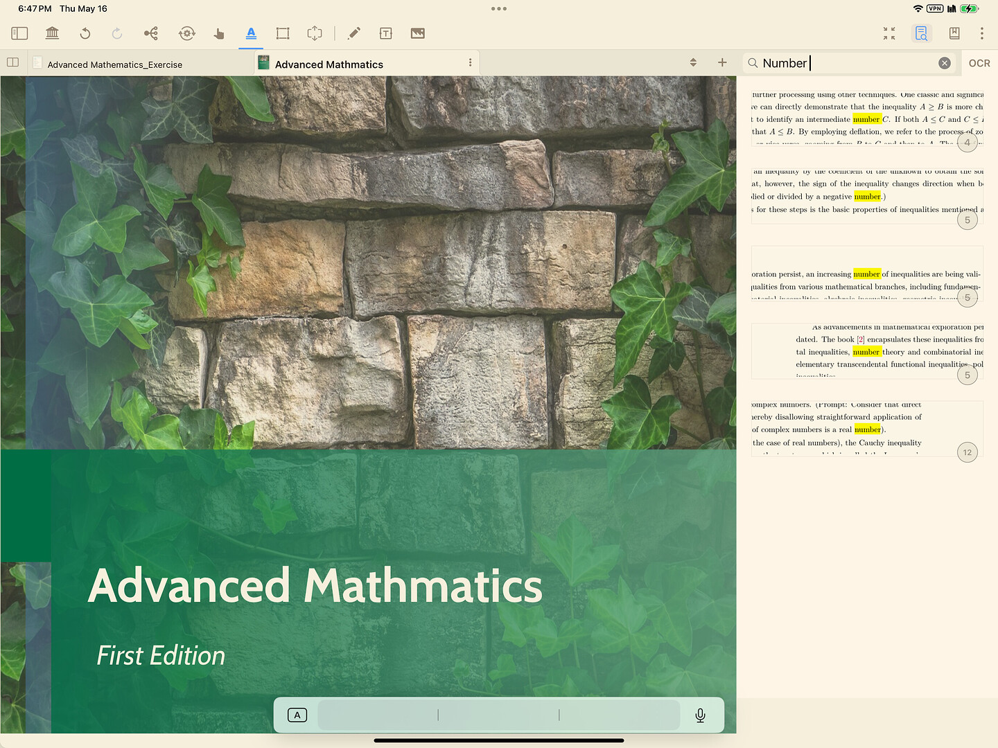The width and height of the screenshot is (998, 748).
Task: Undo the last action
Action: coord(85,33)
